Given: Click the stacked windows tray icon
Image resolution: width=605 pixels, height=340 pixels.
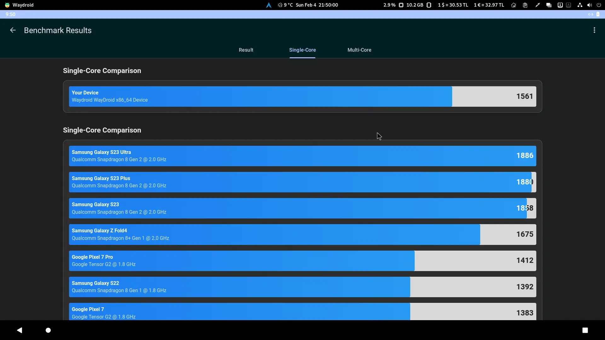Looking at the screenshot, I should [x=549, y=5].
